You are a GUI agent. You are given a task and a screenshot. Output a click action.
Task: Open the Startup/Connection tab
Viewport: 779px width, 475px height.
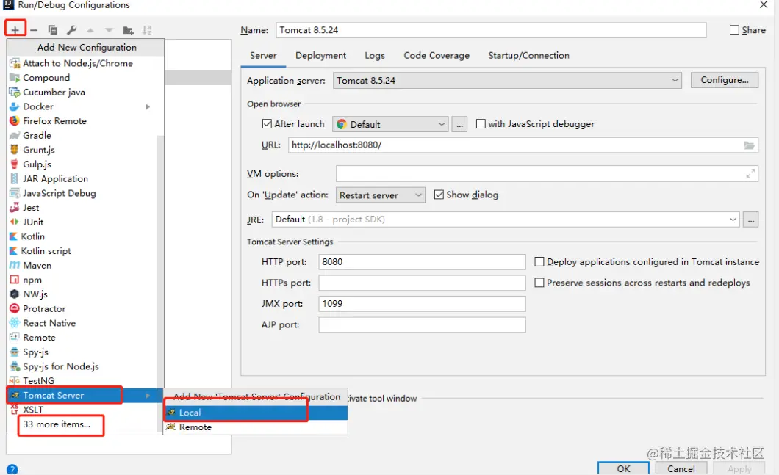pos(528,55)
